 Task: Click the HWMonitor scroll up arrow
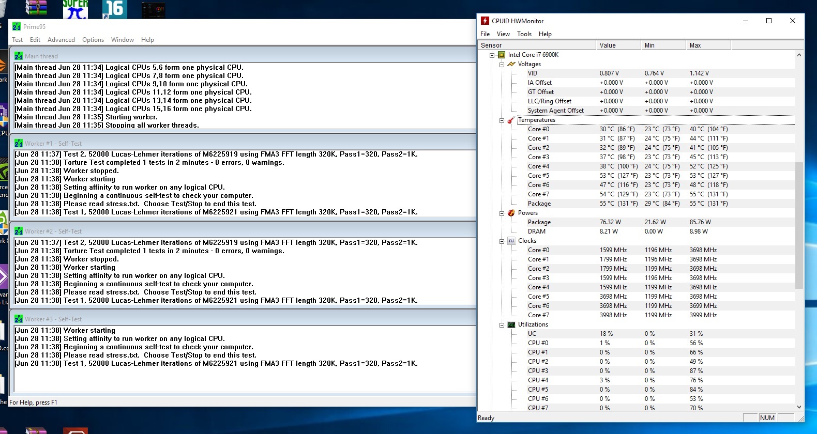799,55
